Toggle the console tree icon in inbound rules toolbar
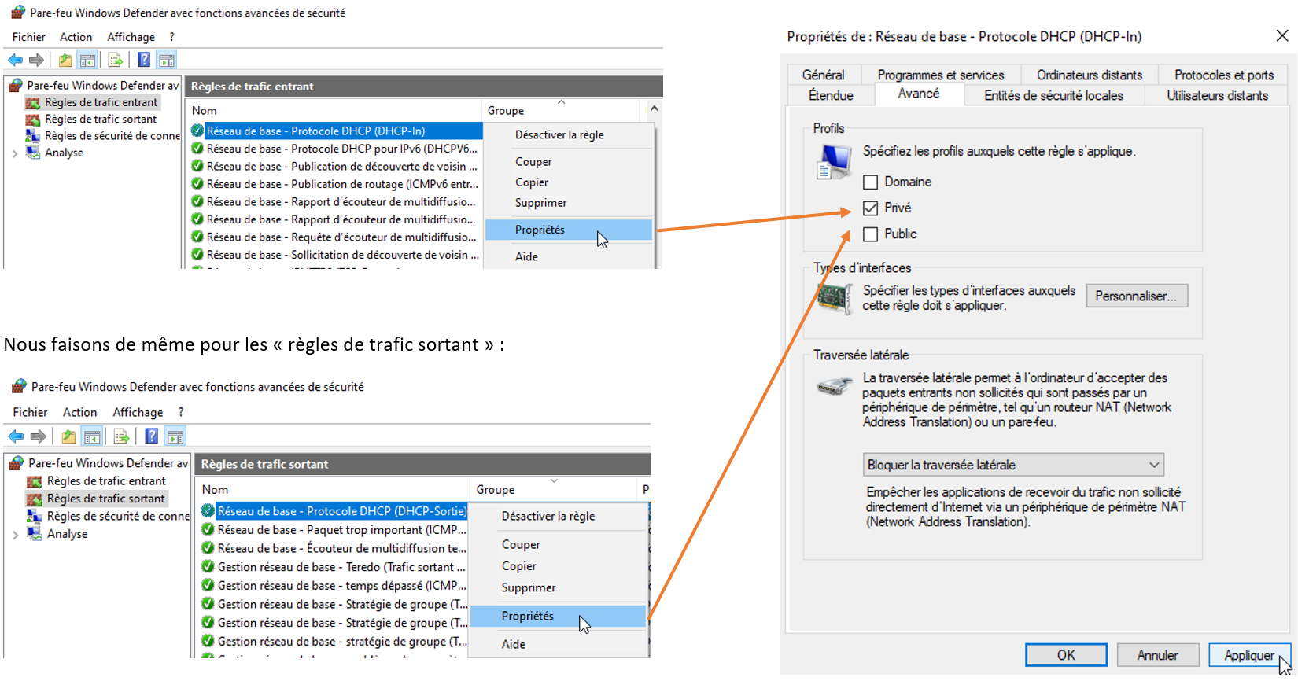The image size is (1298, 681). click(88, 60)
